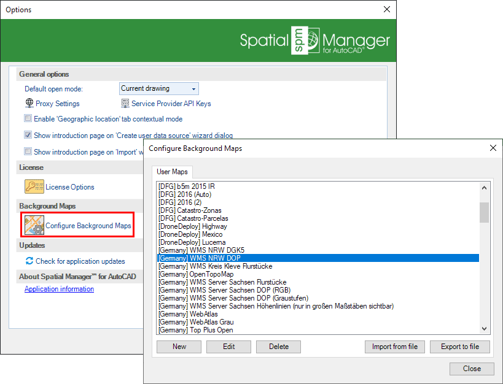Enable 'Geographic location' tab contextual mode checkbox
This screenshot has width=503, height=384.
(x=28, y=119)
